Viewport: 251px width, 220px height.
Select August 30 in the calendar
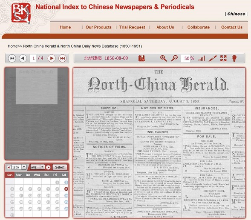point(66,209)
